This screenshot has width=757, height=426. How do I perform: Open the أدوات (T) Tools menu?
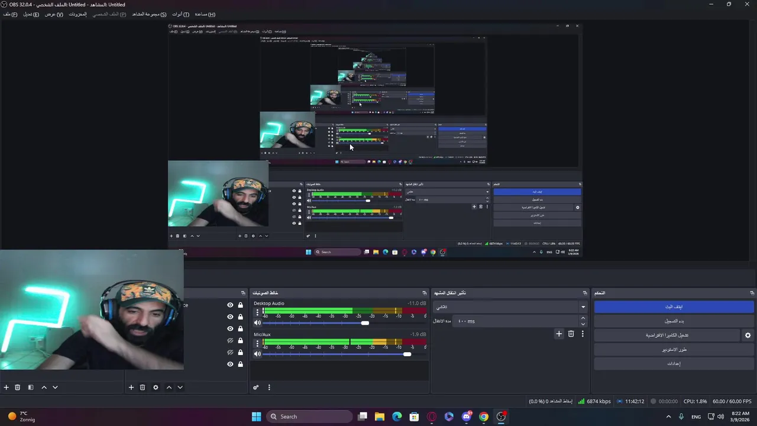coord(180,14)
